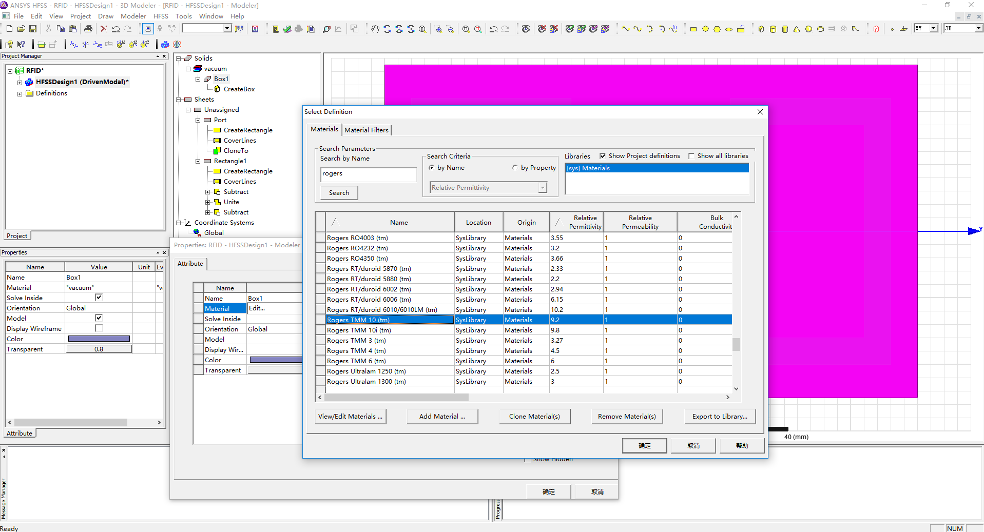Open the XY drawing plane dropdown
Image resolution: width=984 pixels, height=532 pixels.
[934, 29]
